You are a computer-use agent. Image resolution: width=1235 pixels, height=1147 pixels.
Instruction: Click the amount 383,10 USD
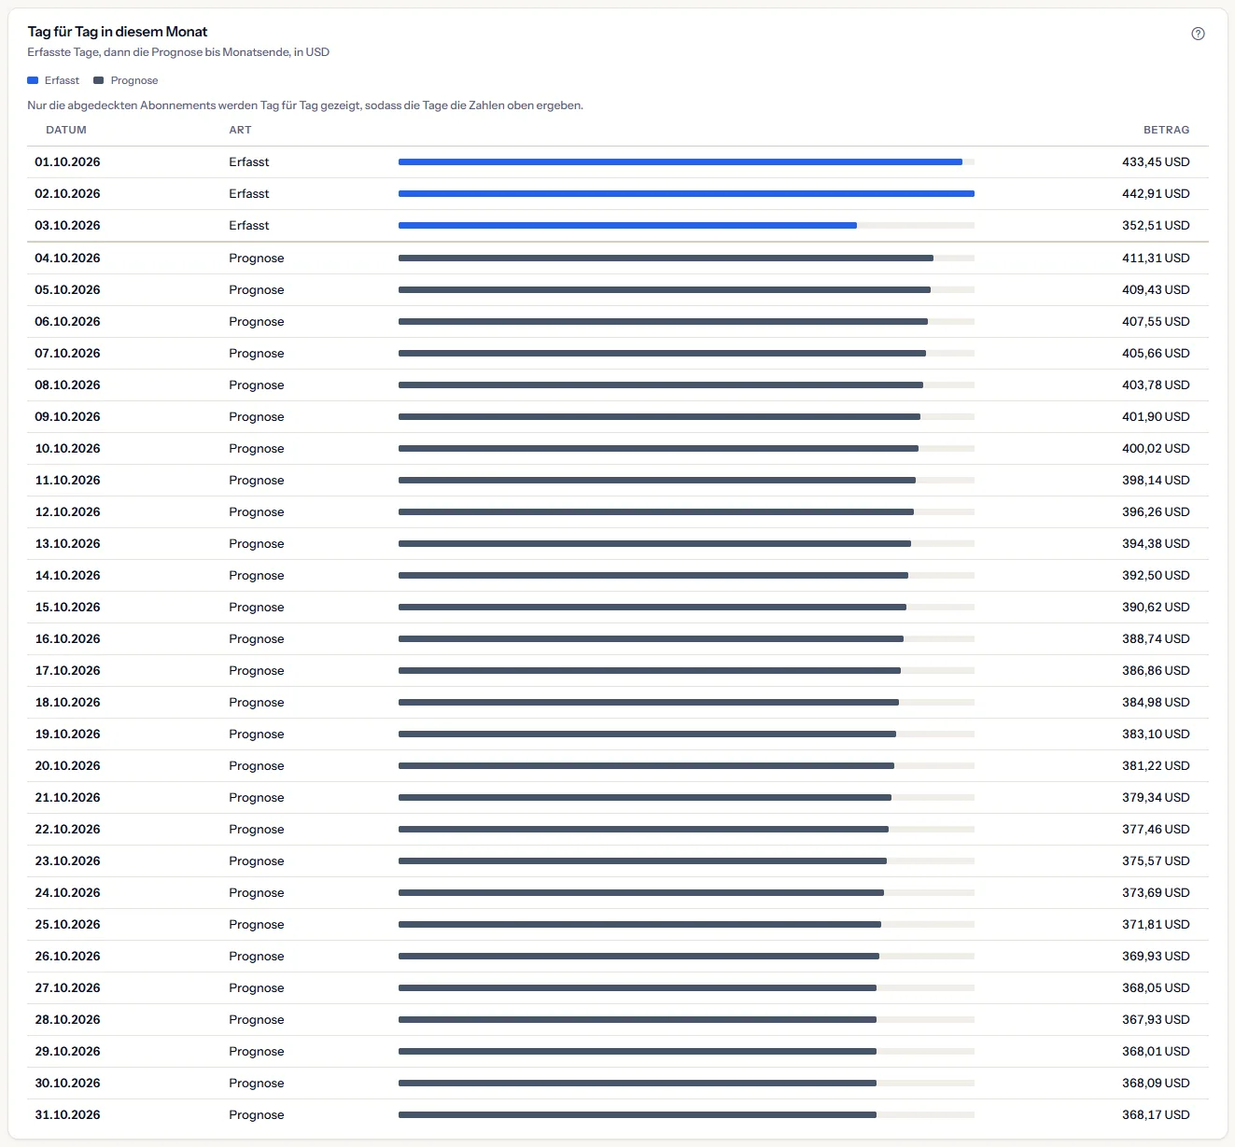[x=1156, y=734]
